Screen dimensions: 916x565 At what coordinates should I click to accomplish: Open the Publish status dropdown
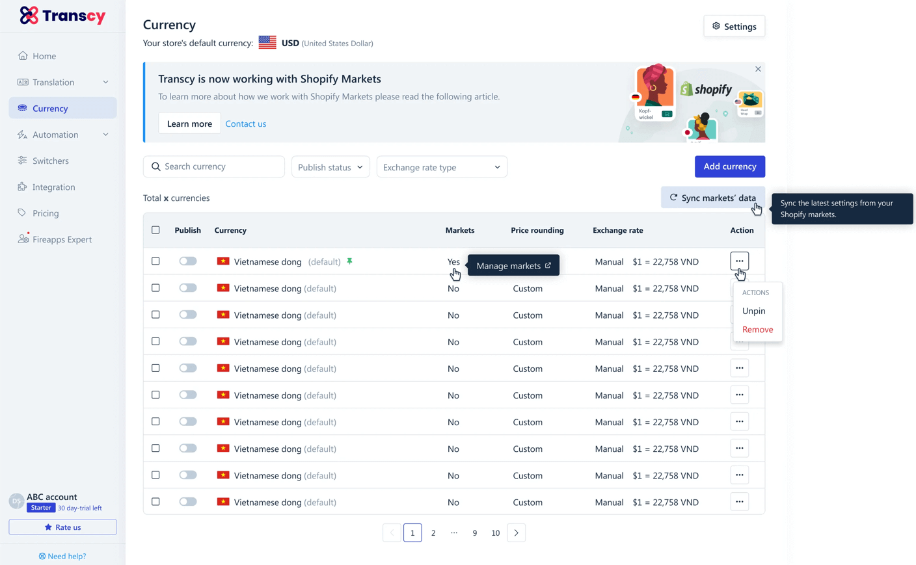click(x=330, y=166)
